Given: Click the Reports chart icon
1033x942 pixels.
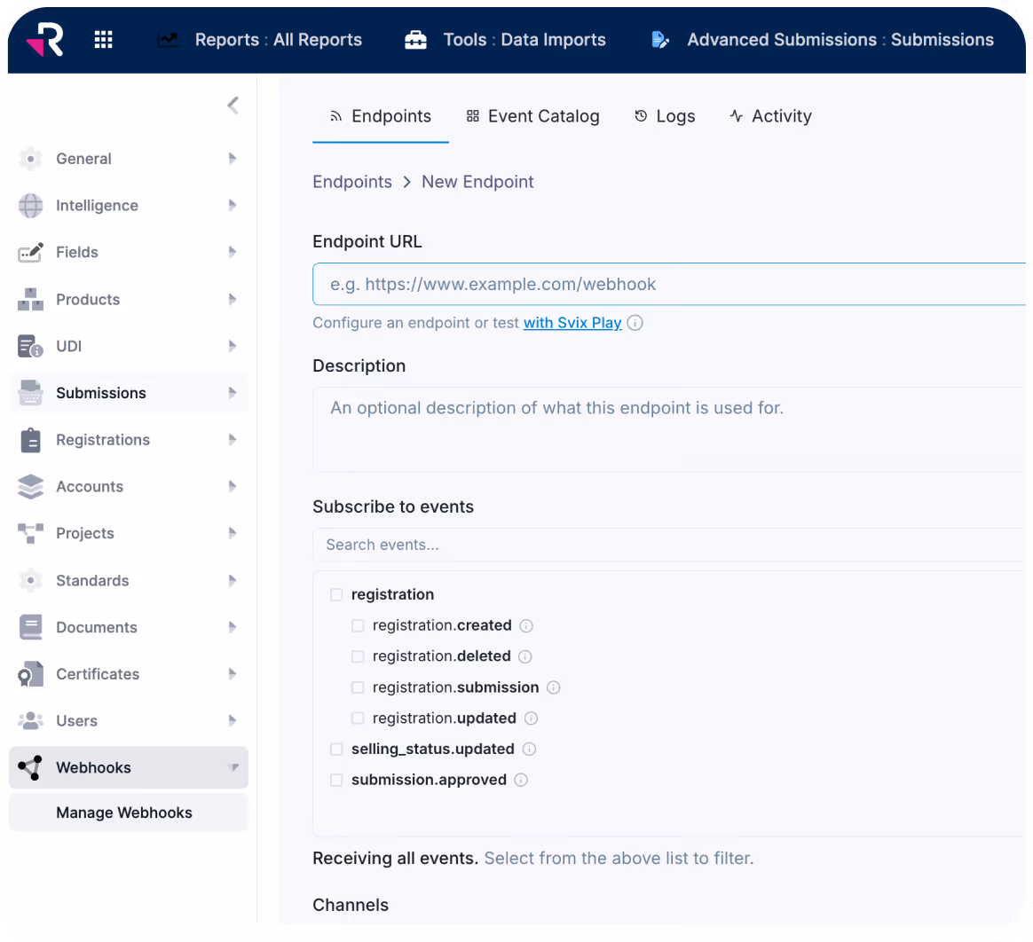Looking at the screenshot, I should (168, 40).
